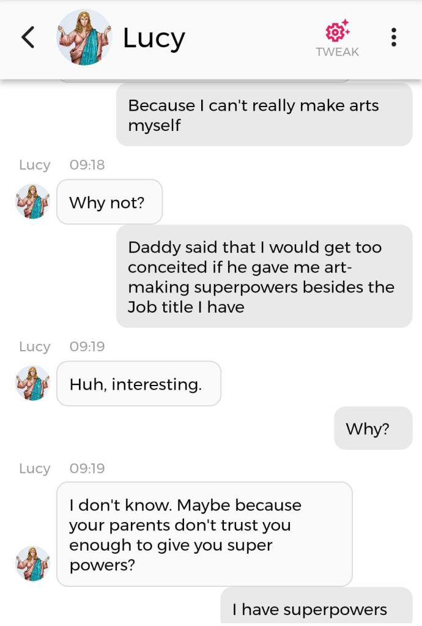Tap Lucy's avatar beside "Why not?"
Screen dimensions: 422x626
click(32, 201)
